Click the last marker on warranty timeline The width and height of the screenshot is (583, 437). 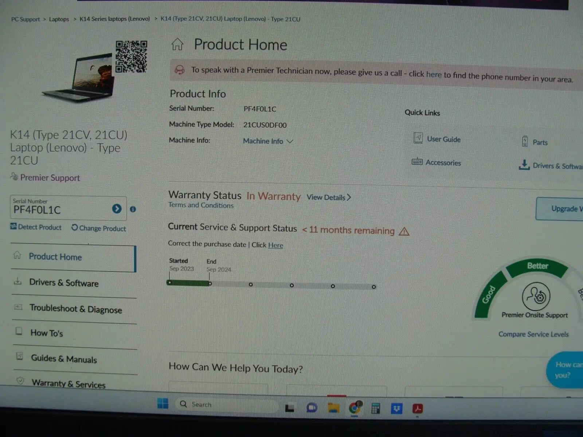tap(374, 287)
